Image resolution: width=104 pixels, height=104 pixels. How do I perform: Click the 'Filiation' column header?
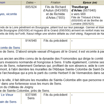[55, 3]
